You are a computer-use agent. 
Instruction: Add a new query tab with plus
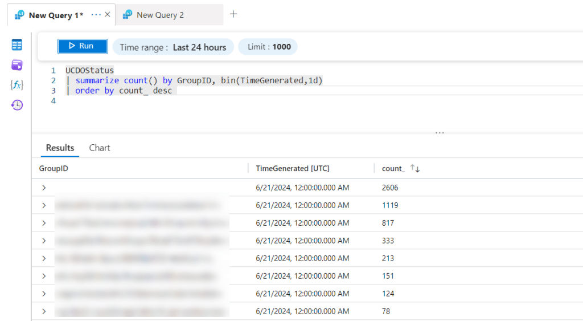coord(233,14)
